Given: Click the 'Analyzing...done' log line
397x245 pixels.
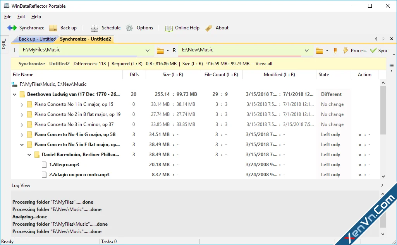Looking at the screenshot, I should coord(30,217).
